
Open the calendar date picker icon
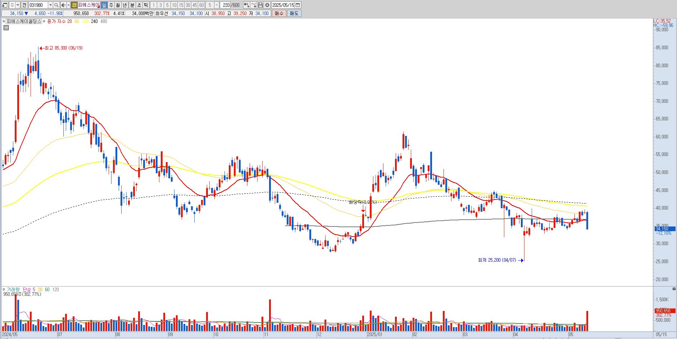click(298, 5)
